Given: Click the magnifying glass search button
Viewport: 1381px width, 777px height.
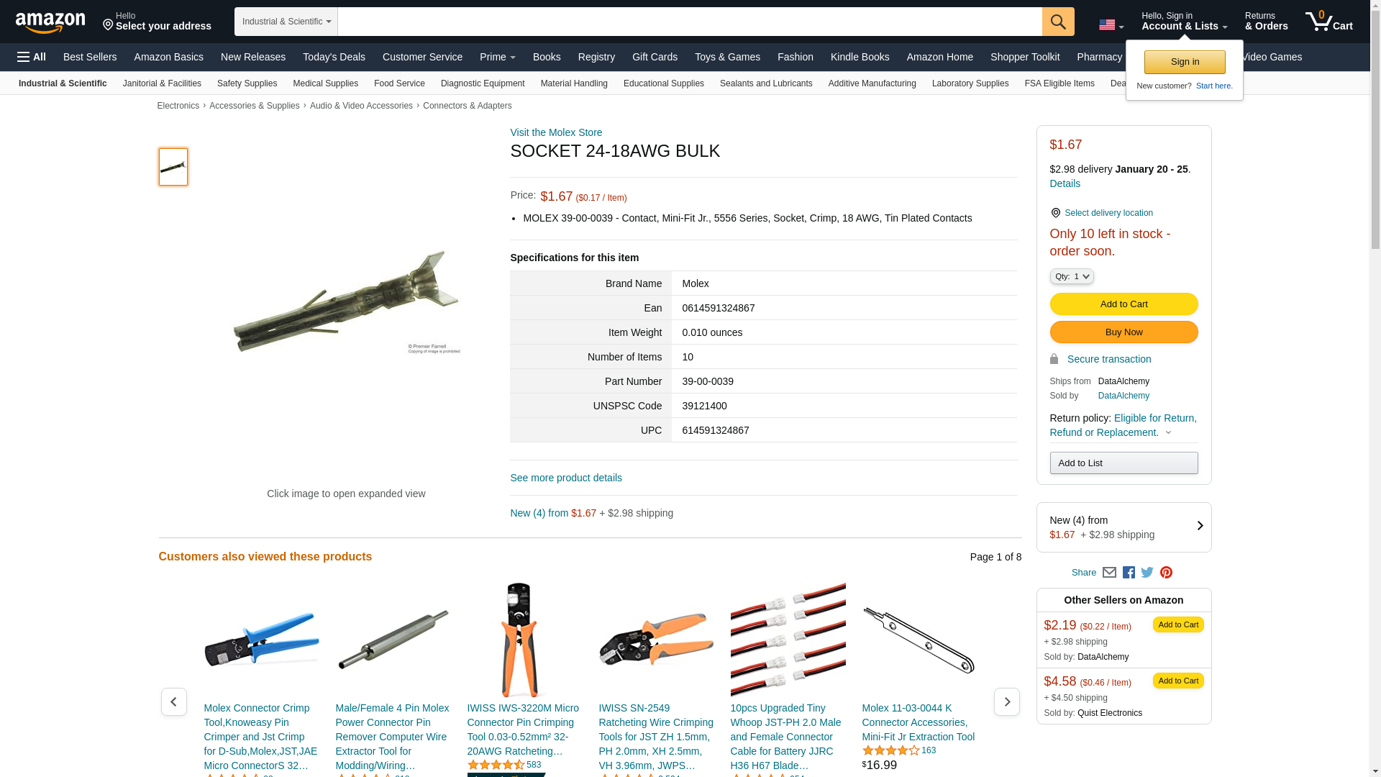Looking at the screenshot, I should [1058, 22].
